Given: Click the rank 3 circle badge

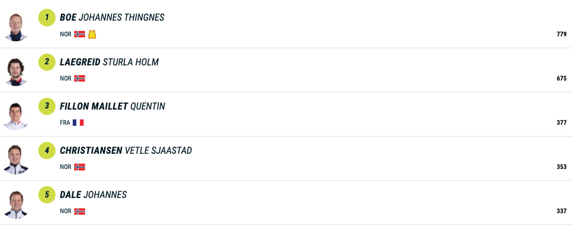Looking at the screenshot, I should coord(47,107).
